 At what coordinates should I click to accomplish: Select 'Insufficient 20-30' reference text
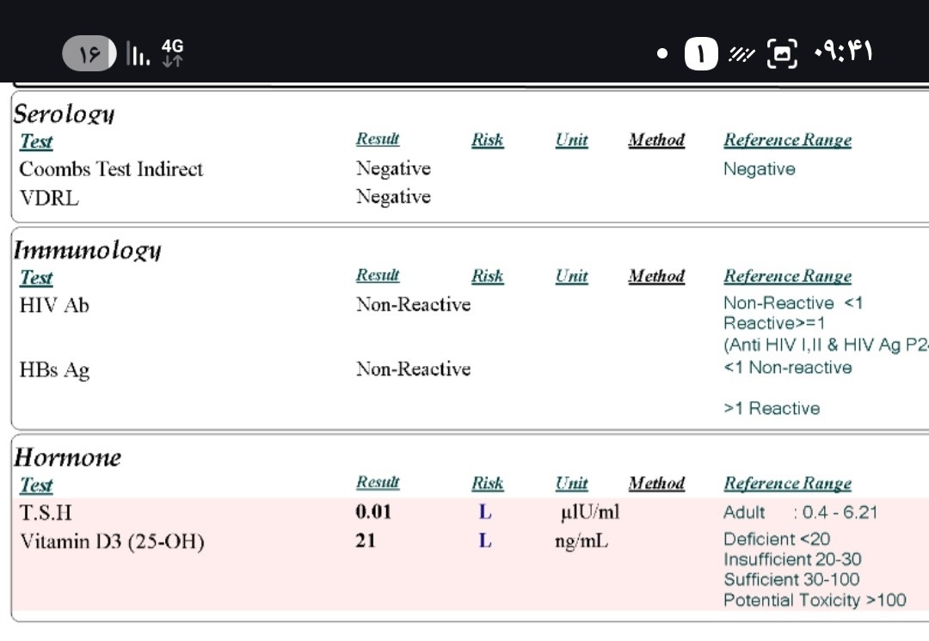point(793,559)
